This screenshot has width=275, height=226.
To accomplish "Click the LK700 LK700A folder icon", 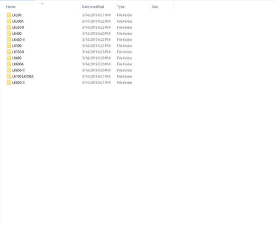I will [x=9, y=76].
